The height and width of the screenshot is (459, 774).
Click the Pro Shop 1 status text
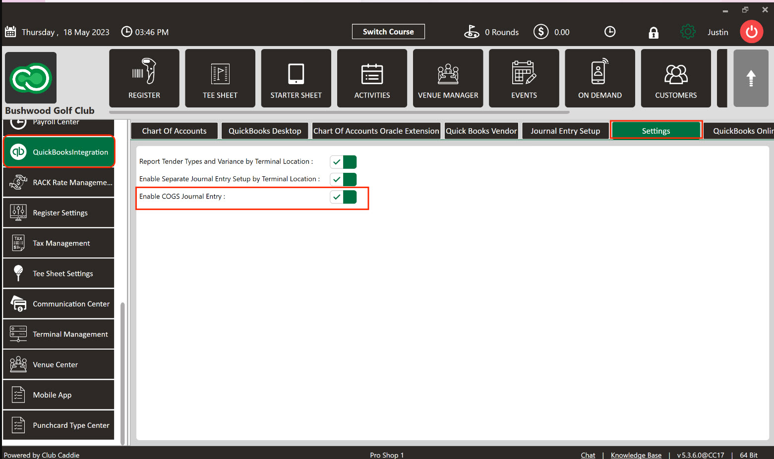tap(387, 455)
